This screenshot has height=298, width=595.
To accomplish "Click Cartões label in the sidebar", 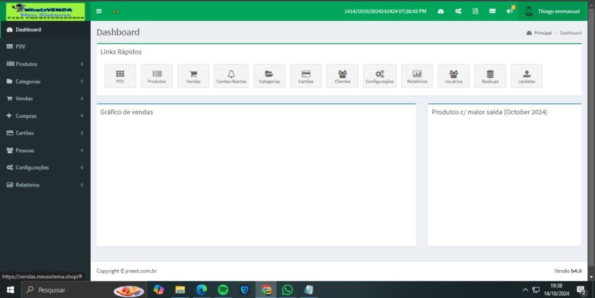I will pos(24,133).
